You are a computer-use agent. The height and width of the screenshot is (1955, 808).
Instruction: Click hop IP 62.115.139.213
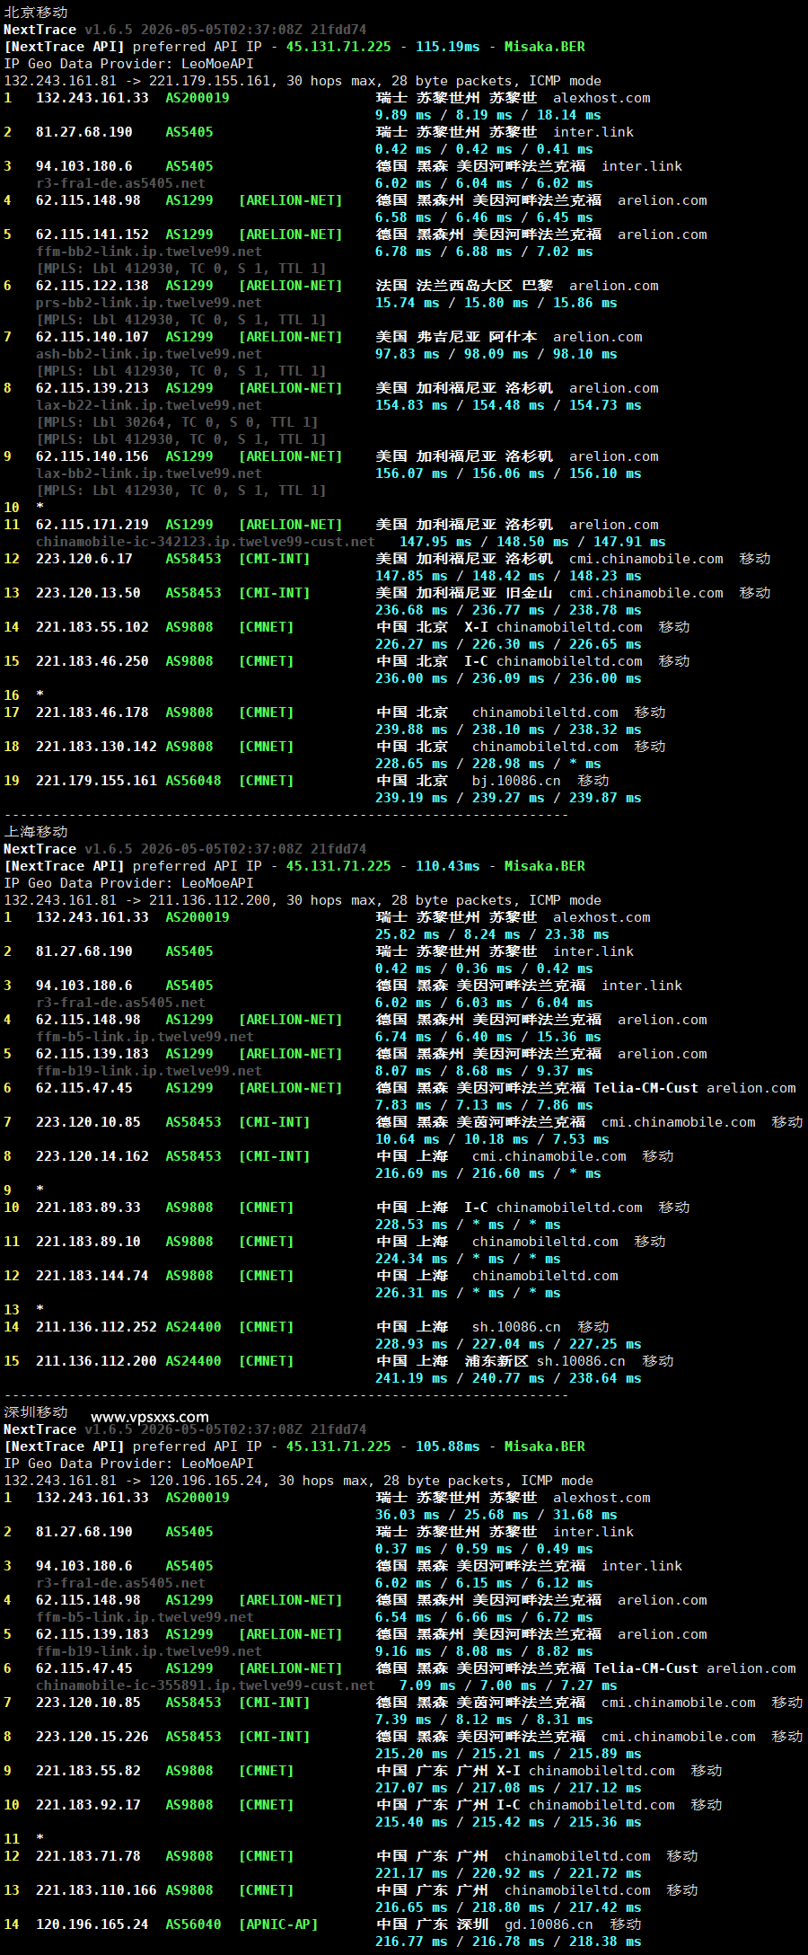[x=92, y=388]
